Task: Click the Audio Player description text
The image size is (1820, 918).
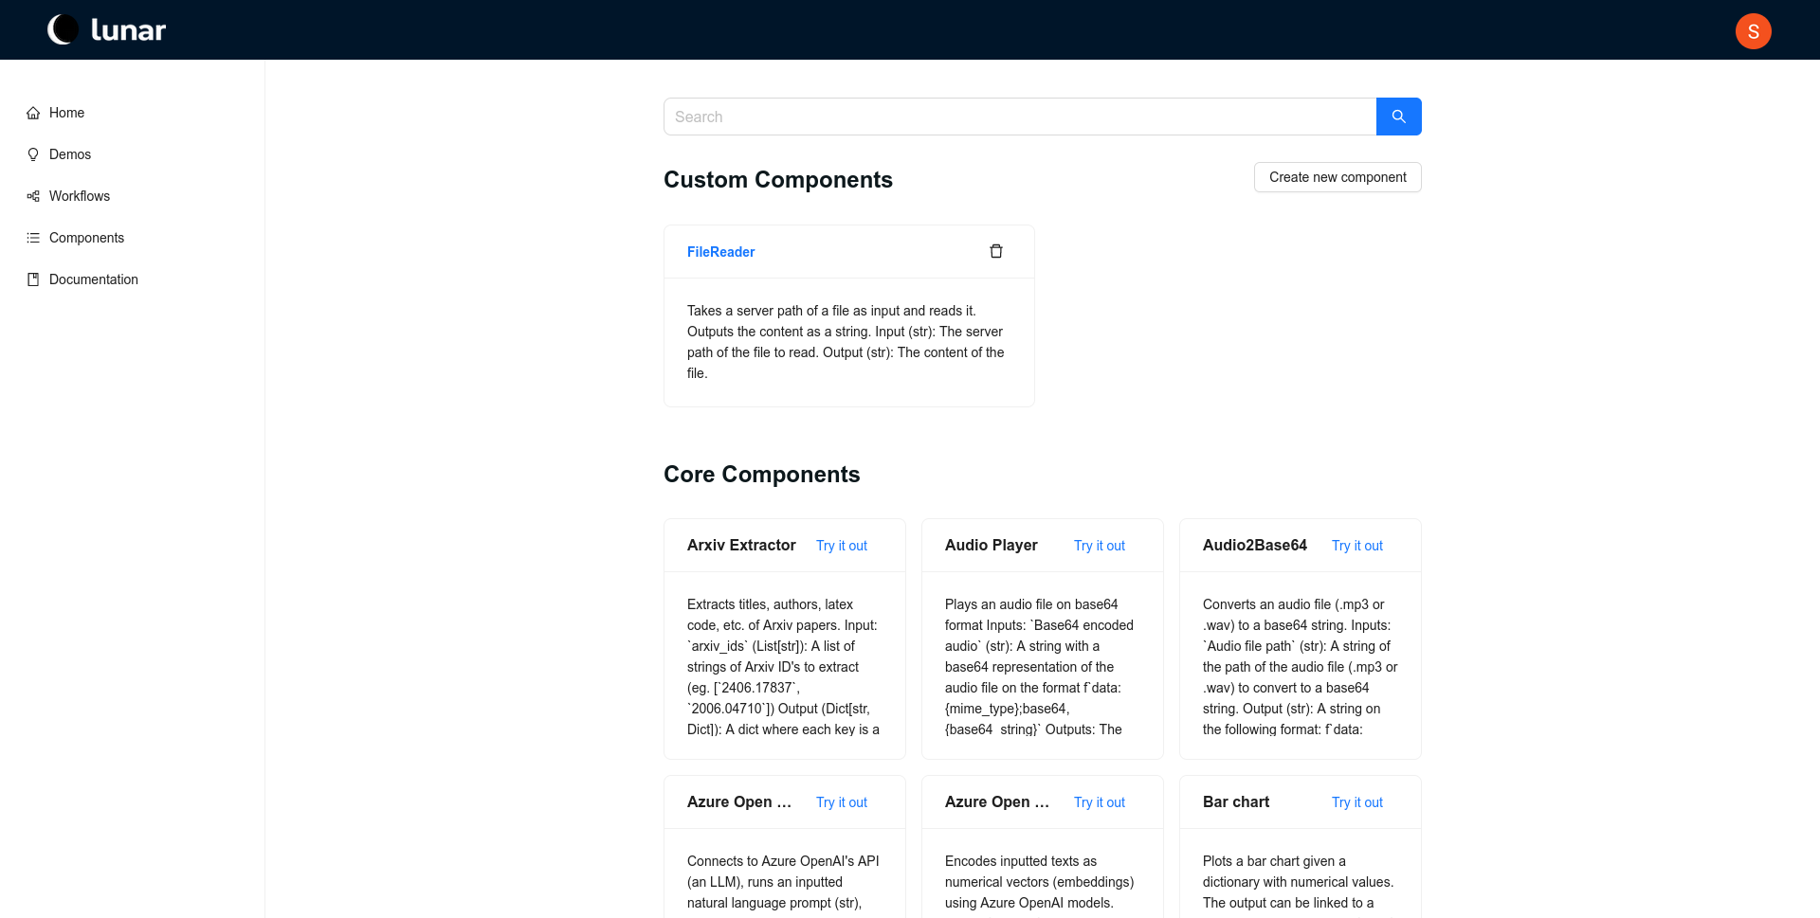Action: pos(1042,667)
